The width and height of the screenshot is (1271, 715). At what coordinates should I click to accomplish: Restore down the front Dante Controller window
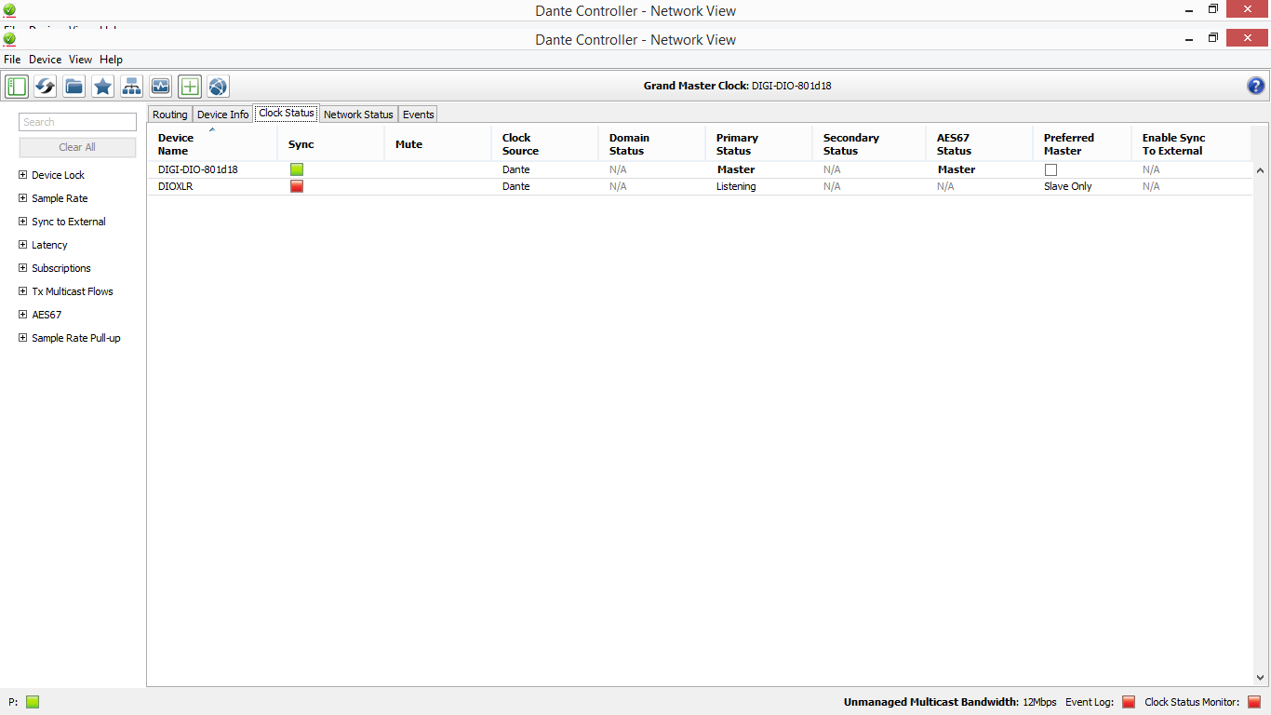coord(1213,38)
